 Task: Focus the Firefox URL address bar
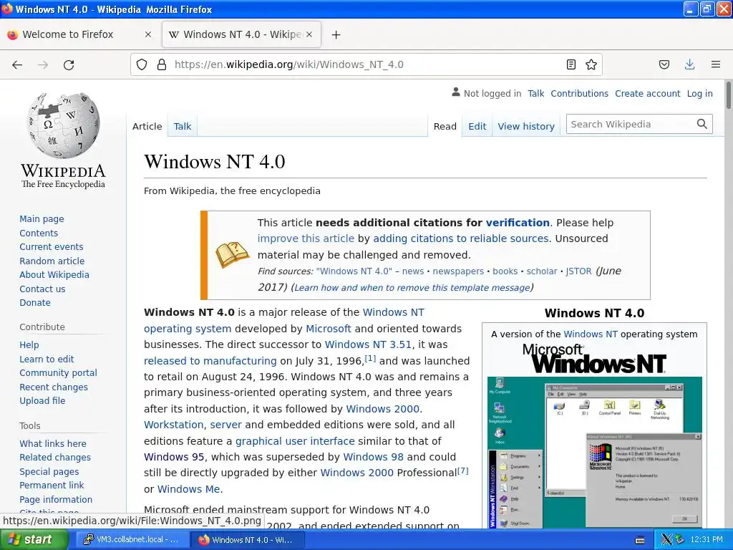364,64
